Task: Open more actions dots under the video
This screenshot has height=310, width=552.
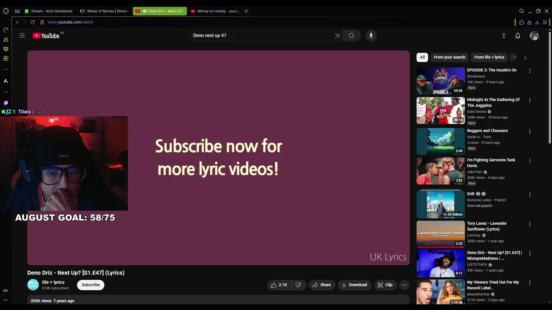Action: pos(404,285)
